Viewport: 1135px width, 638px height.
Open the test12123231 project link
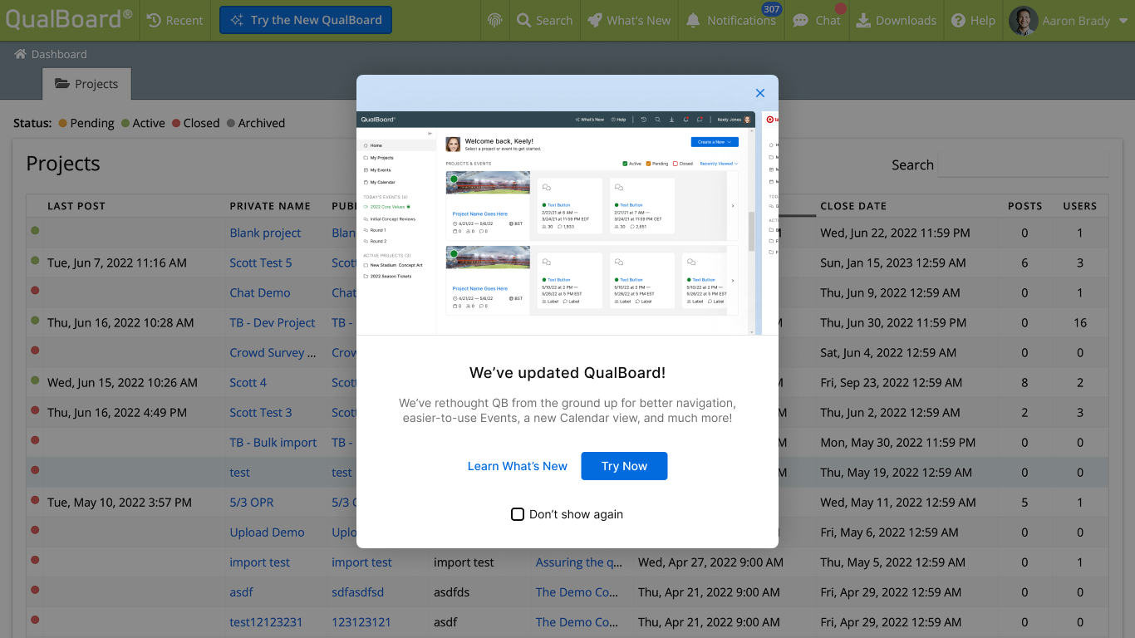[267, 622]
